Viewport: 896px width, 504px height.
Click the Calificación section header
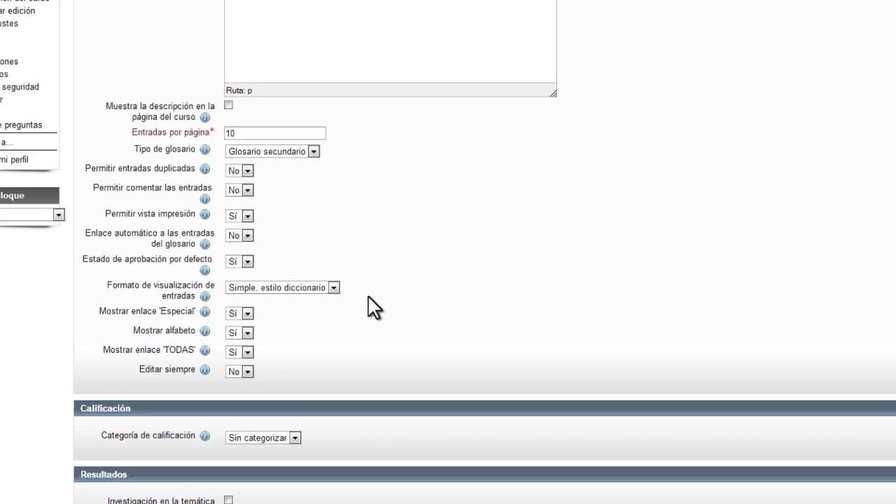click(484, 408)
